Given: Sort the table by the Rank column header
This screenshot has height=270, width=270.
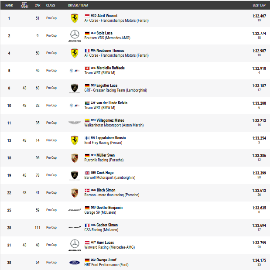Looking at the screenshot, I should pos(9,5).
